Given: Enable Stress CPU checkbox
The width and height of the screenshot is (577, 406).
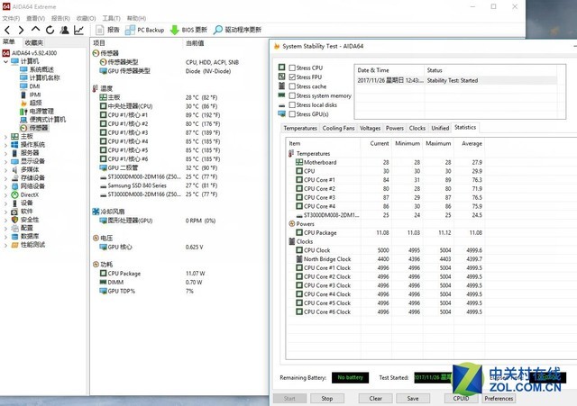Looking at the screenshot, I should [x=292, y=68].
